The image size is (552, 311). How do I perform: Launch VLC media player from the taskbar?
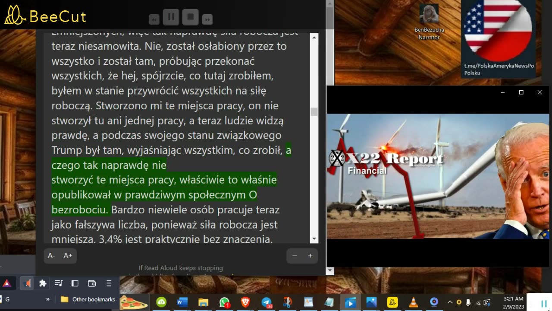[413, 302]
